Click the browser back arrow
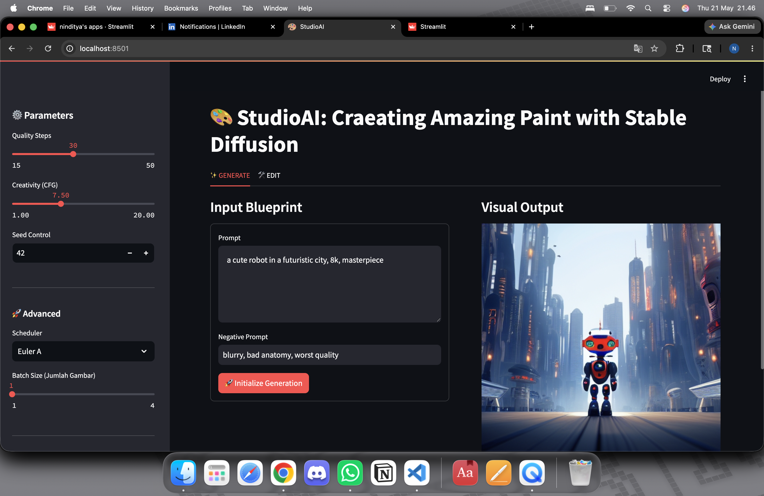 click(x=12, y=48)
